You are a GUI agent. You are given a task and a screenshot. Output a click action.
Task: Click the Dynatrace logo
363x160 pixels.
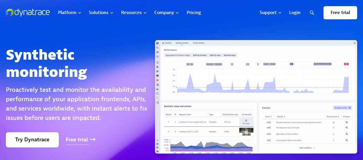click(x=27, y=13)
